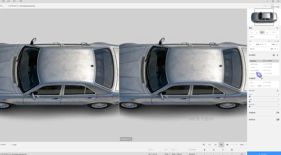
Task: Open the 100% zoom level dropdown
Action: pyautogui.click(x=243, y=145)
